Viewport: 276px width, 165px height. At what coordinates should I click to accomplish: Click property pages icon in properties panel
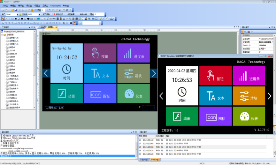pos(249,32)
